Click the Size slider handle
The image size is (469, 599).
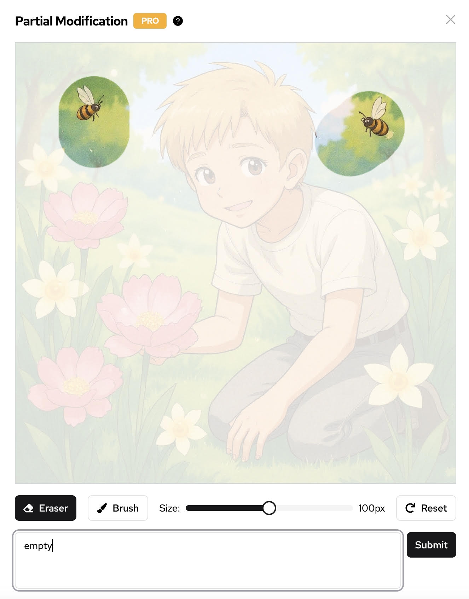pyautogui.click(x=269, y=508)
